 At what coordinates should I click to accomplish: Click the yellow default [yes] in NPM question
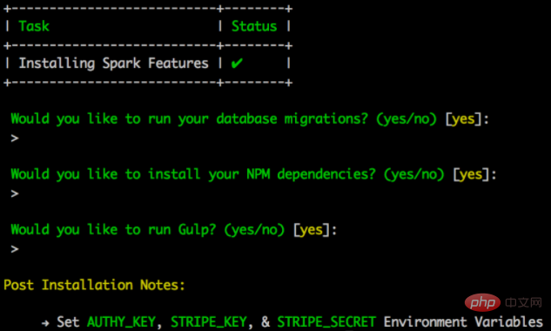471,174
